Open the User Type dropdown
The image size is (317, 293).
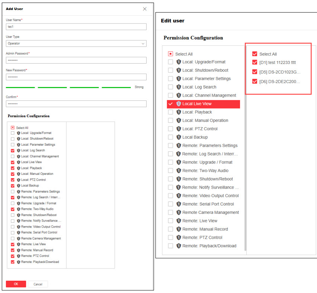click(x=76, y=44)
